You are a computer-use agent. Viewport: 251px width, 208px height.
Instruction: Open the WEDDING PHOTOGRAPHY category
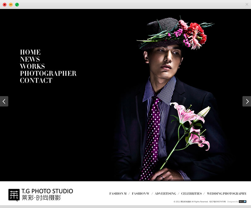pos(227,193)
